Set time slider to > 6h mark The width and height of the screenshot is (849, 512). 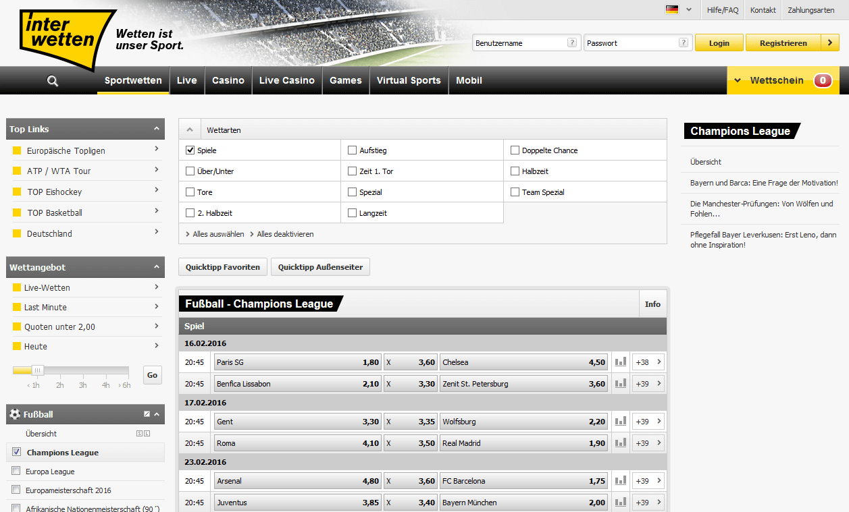[x=124, y=385]
